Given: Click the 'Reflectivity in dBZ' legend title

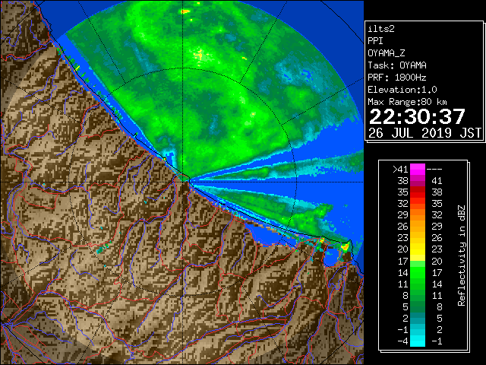Looking at the screenshot, I should (462, 255).
